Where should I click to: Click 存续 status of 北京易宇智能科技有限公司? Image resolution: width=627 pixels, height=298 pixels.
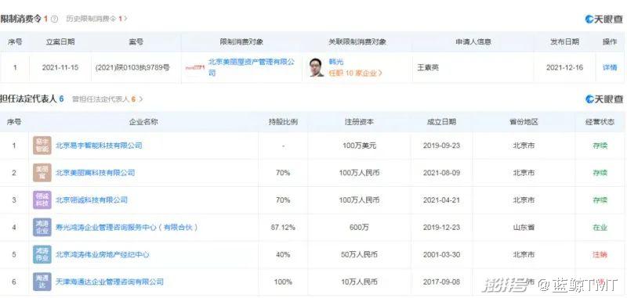[x=600, y=145]
